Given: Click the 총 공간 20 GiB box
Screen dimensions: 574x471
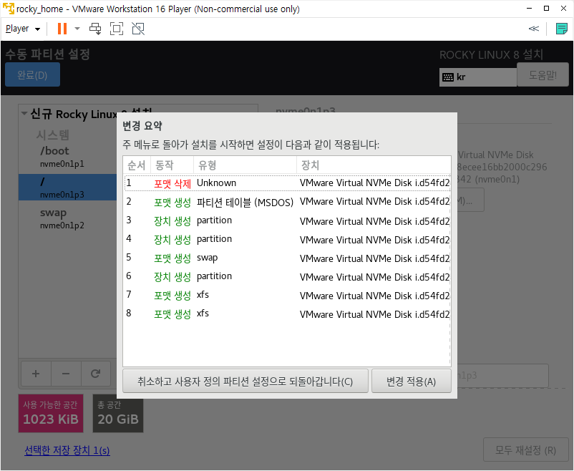Looking at the screenshot, I should pyautogui.click(x=118, y=413).
